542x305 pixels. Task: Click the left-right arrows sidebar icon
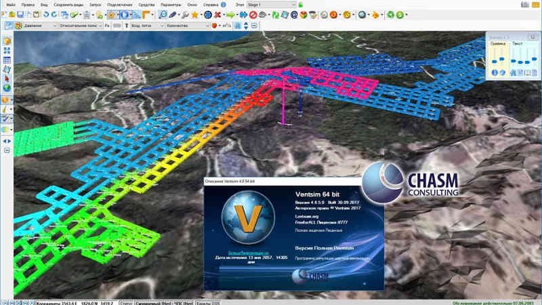pyautogui.click(x=7, y=141)
